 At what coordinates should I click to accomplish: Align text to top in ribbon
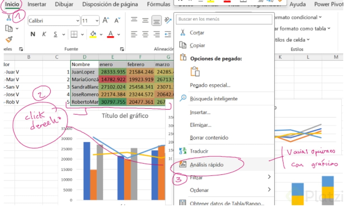[134, 20]
